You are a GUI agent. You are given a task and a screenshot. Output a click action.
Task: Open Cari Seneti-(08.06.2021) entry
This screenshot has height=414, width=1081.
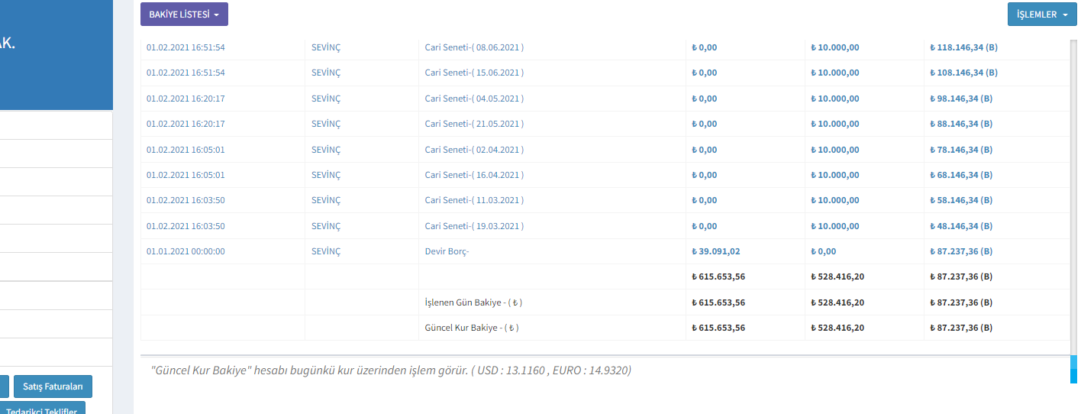(x=473, y=47)
